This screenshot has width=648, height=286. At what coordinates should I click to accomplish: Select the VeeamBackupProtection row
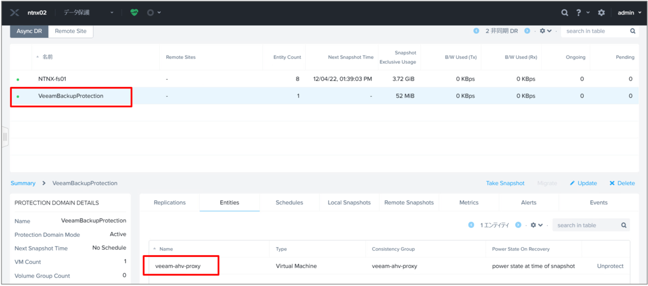click(x=324, y=96)
